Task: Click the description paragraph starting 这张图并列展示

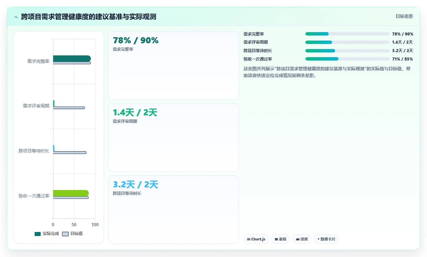Action: point(327,72)
